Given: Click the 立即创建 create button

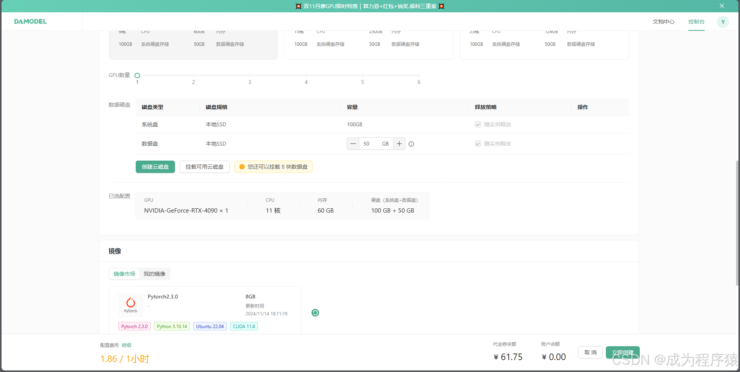Looking at the screenshot, I should (x=623, y=352).
